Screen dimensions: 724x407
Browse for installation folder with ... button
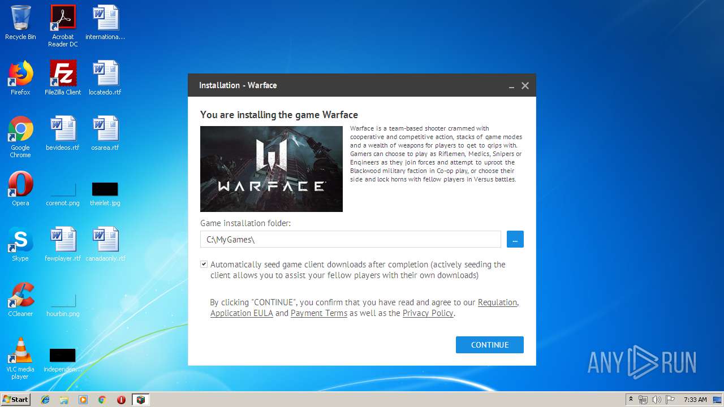coord(515,239)
